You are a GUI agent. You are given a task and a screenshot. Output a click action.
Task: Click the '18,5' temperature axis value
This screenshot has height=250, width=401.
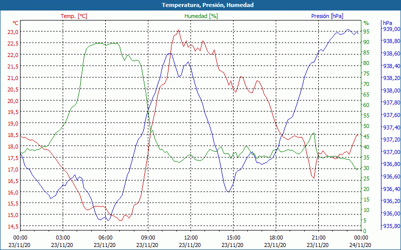click(x=13, y=135)
